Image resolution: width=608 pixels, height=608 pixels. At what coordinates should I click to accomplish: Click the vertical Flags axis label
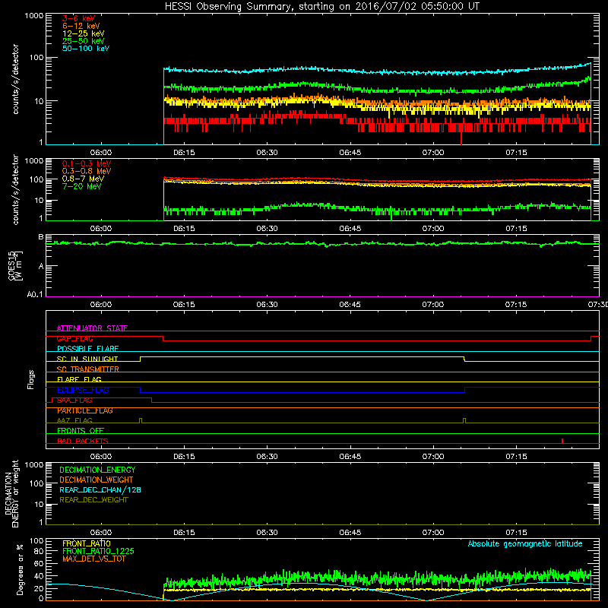click(x=31, y=379)
